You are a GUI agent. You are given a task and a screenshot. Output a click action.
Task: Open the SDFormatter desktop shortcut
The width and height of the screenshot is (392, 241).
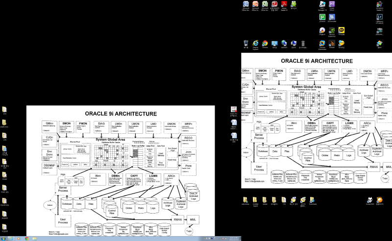332,18
